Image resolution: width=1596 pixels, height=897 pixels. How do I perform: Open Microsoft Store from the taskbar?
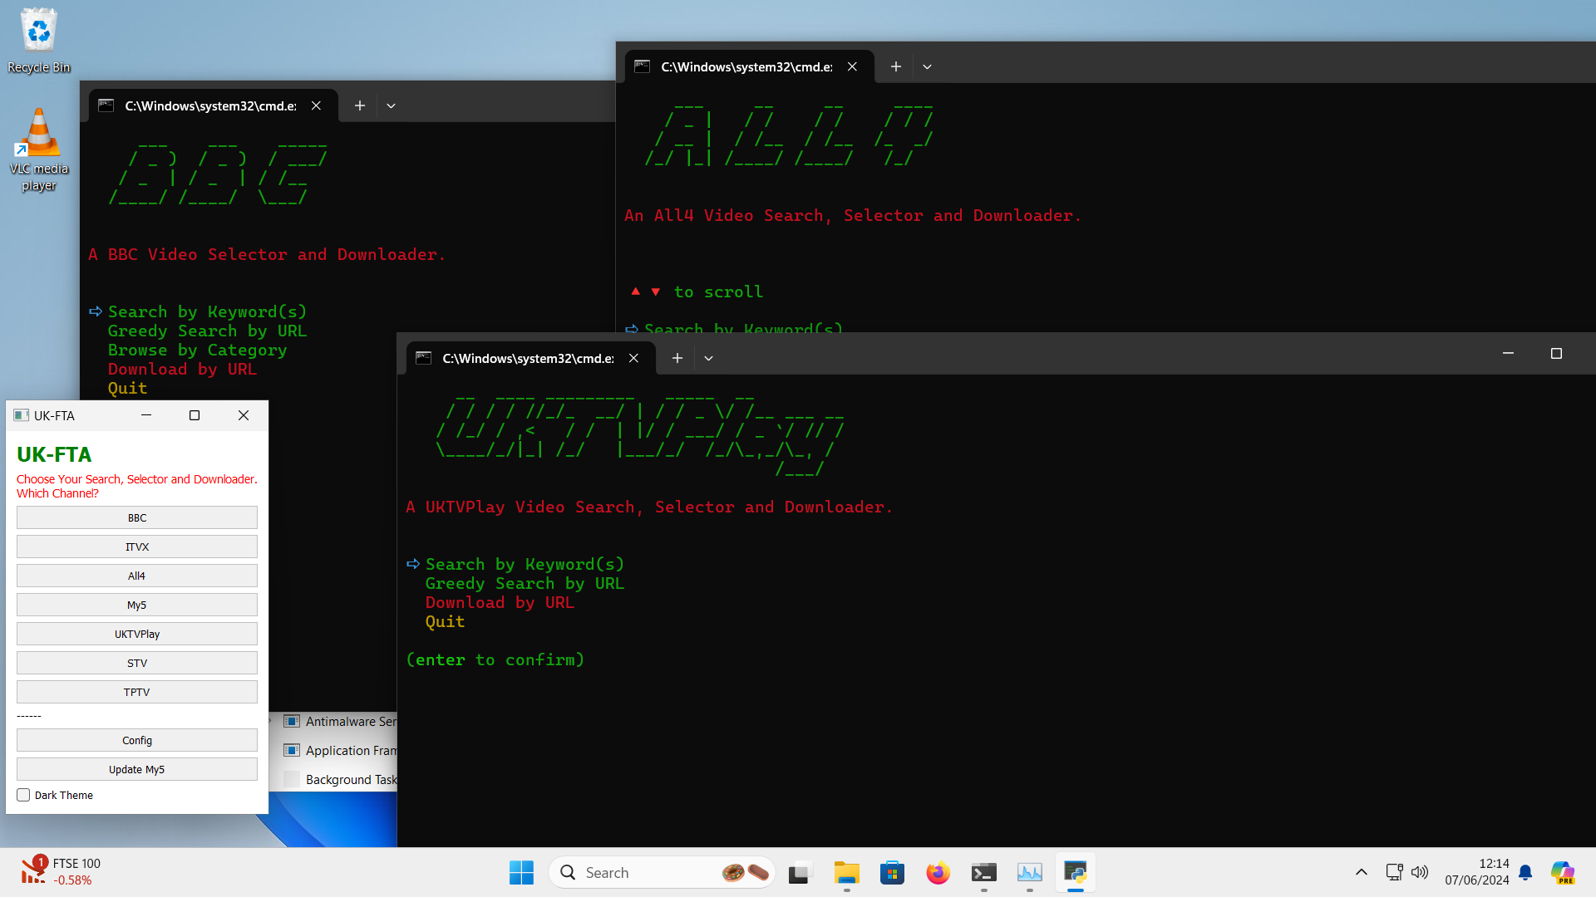tap(892, 873)
